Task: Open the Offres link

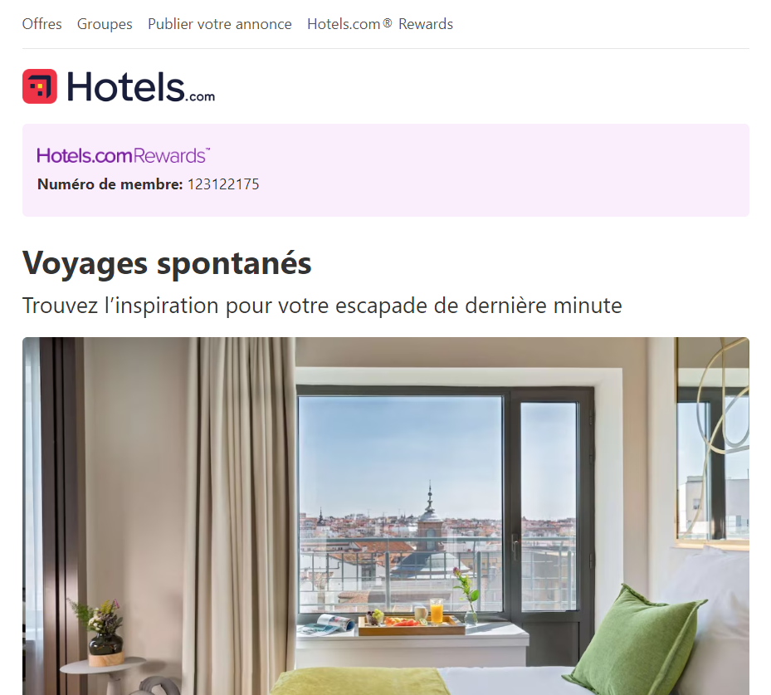Action: point(41,24)
